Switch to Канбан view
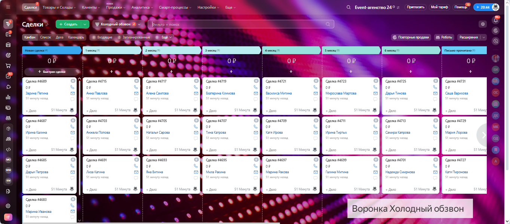The height and width of the screenshot is (224, 510). pyautogui.click(x=30, y=37)
